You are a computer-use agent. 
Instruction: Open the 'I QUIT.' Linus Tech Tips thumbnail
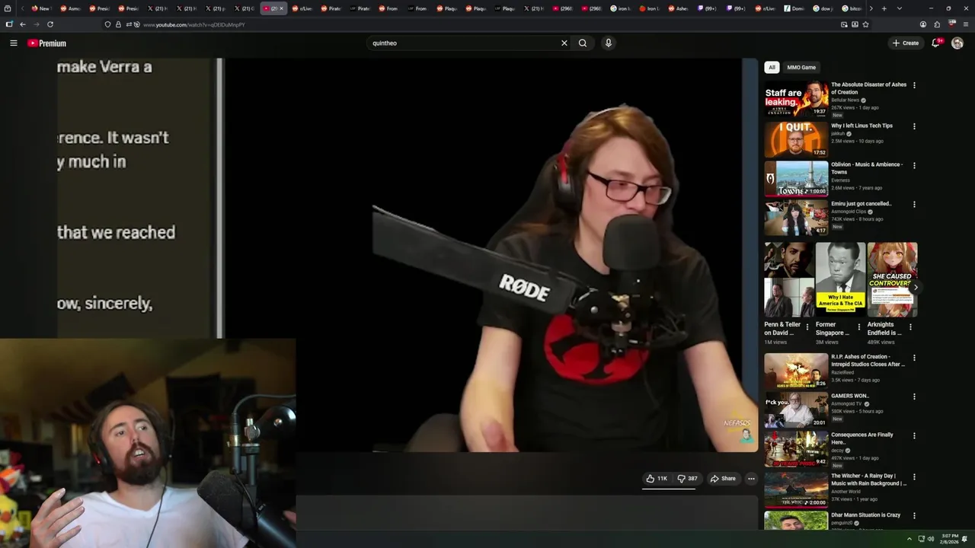(796, 139)
